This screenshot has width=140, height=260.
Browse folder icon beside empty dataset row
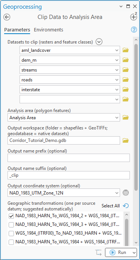(x=126, y=100)
